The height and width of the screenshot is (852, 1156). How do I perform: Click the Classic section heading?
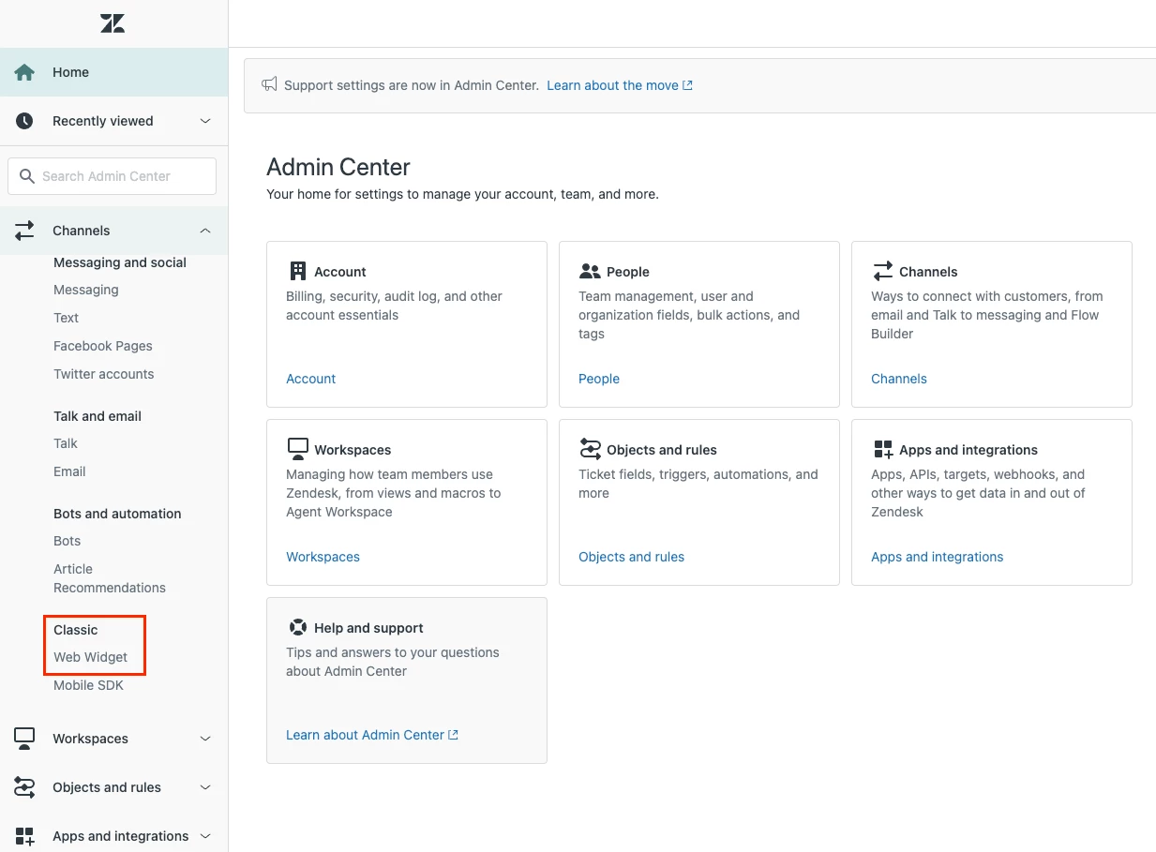tap(76, 630)
